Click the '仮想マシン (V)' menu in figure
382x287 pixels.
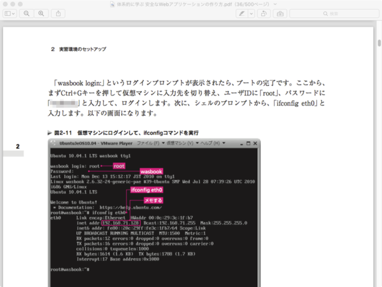pyautogui.click(x=180, y=143)
